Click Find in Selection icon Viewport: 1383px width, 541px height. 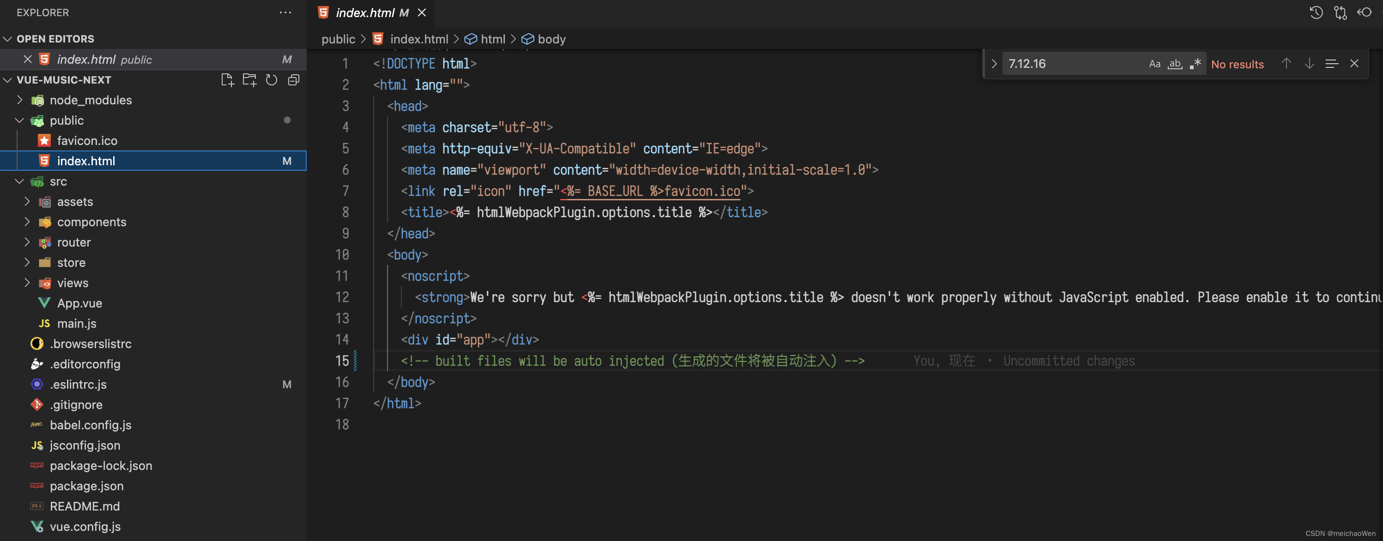coord(1331,64)
